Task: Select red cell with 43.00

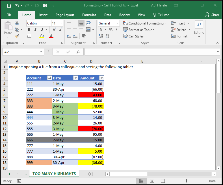Action: (91, 95)
